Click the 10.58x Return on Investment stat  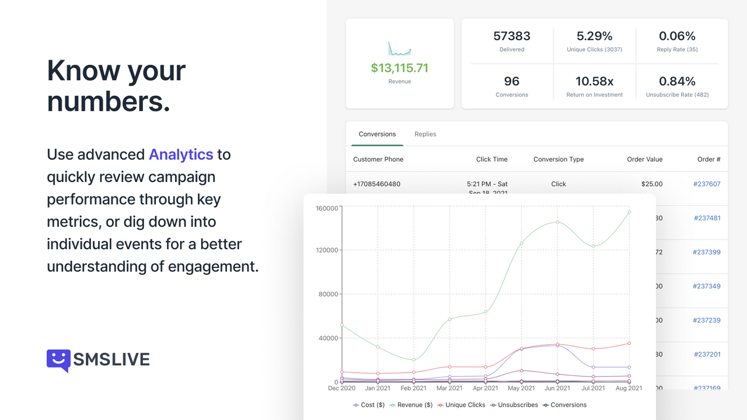coord(595,86)
